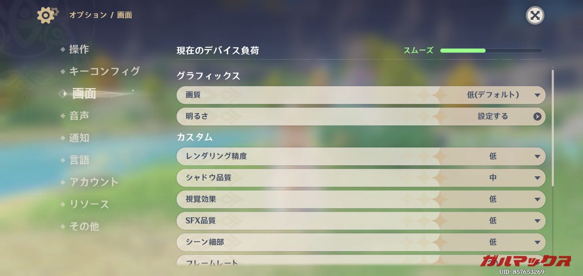This screenshot has width=583, height=276.
Task: Open the その他 tab
Action: [84, 226]
